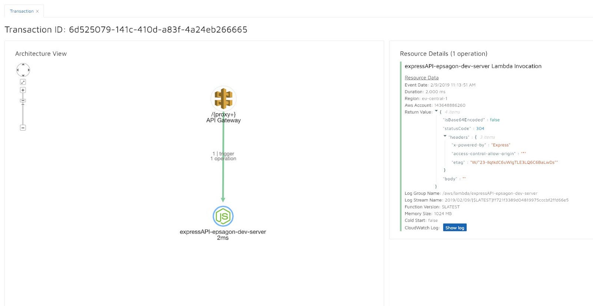This screenshot has height=306, width=593.
Task: Pan the architecture view right
Action: pos(28,70)
